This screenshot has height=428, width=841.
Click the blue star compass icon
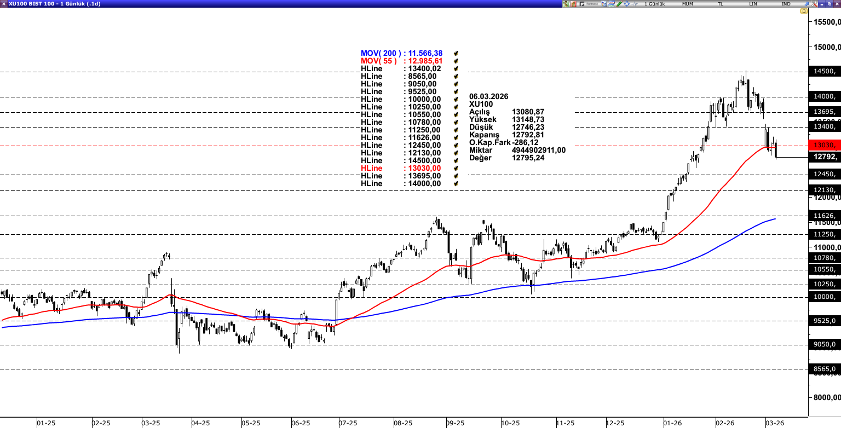(x=626, y=3)
